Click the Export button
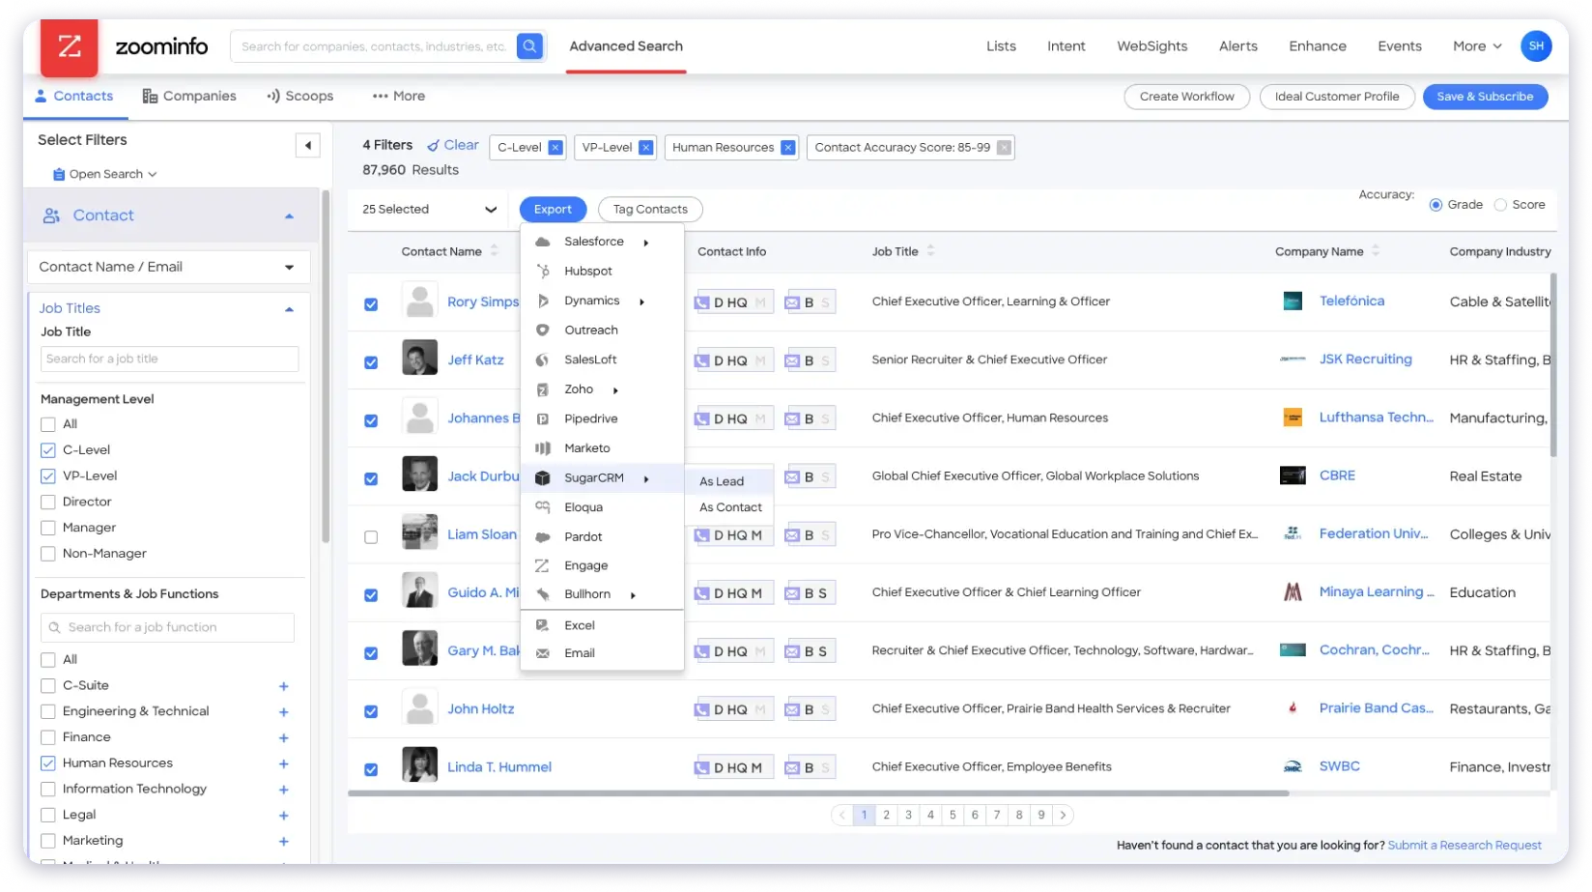Screen dimensions: 1592x892 (x=553, y=210)
